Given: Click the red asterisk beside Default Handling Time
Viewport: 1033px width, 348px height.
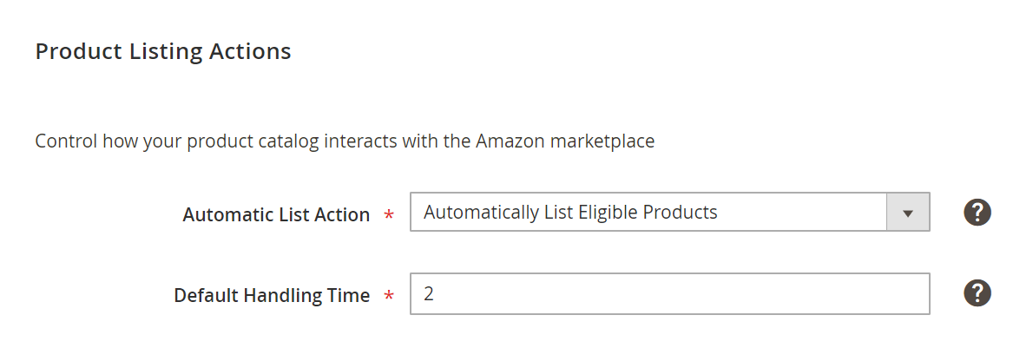Looking at the screenshot, I should point(389,296).
